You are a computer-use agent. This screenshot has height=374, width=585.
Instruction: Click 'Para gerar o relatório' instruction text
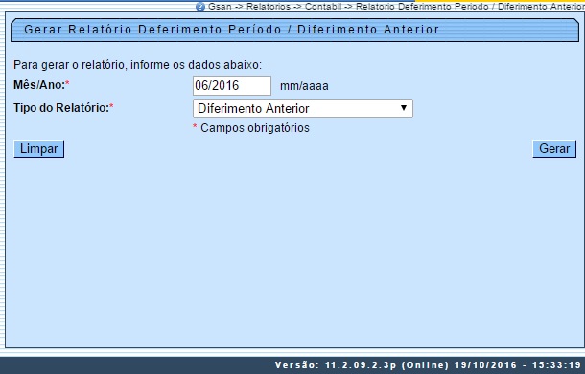tap(137, 65)
